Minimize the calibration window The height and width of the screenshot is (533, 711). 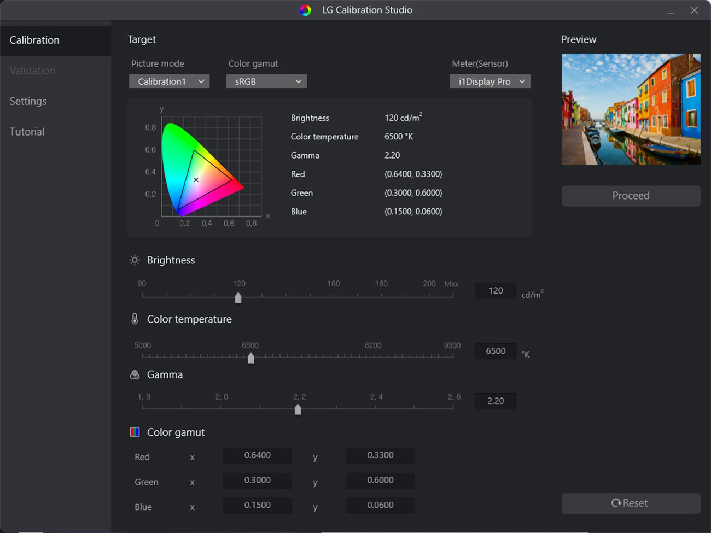(671, 11)
